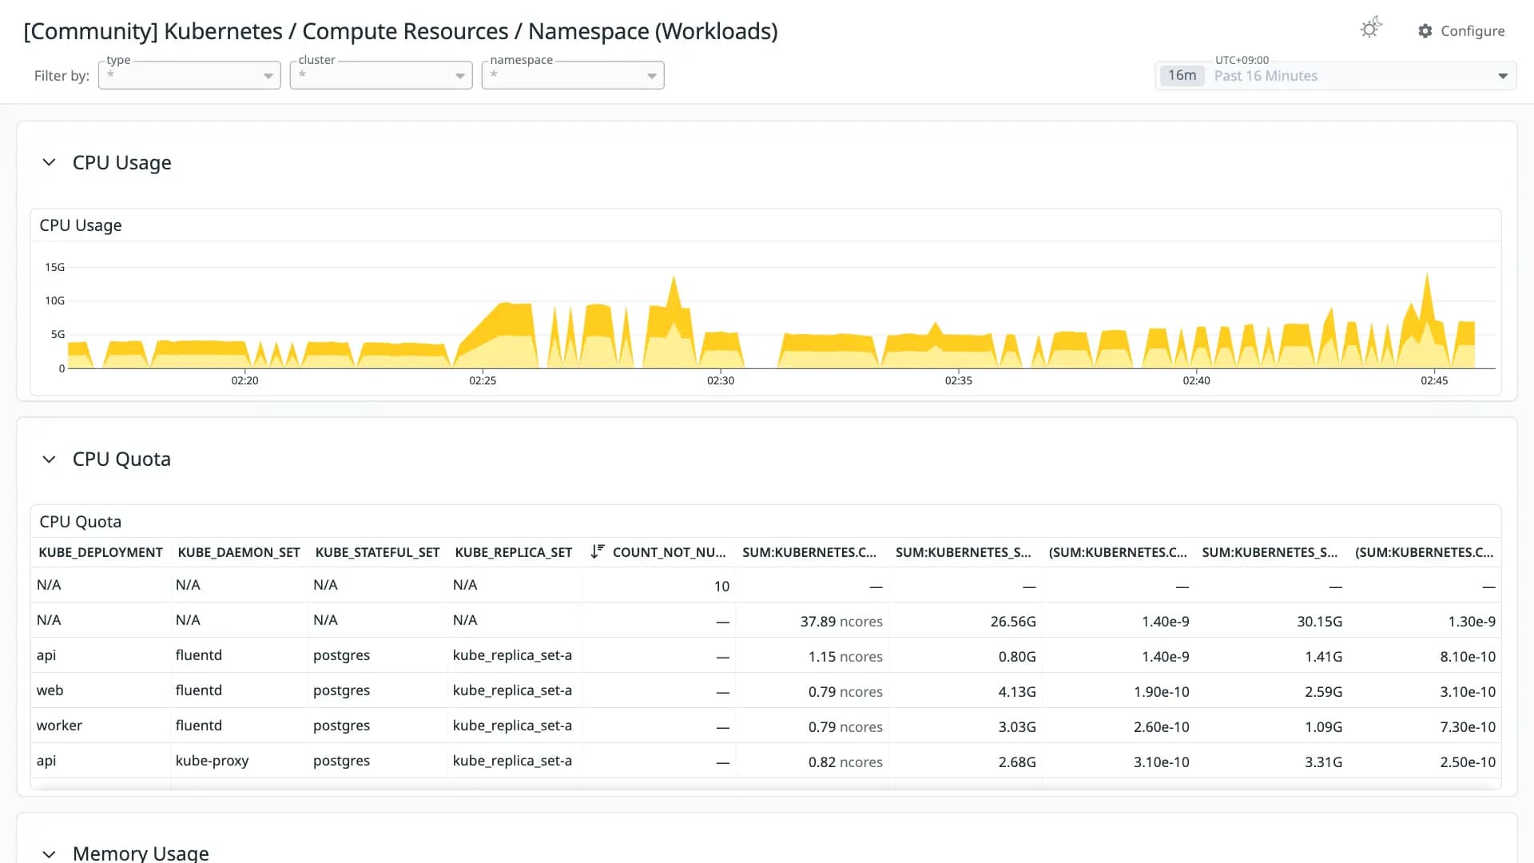Sort by KUBE_REPLICA_SET column header
The width and height of the screenshot is (1534, 863).
tap(514, 552)
